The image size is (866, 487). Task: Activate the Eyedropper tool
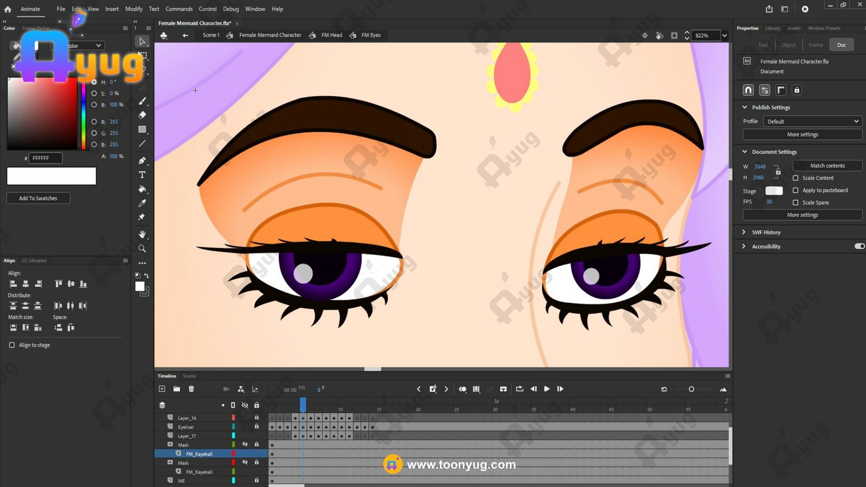(x=142, y=203)
